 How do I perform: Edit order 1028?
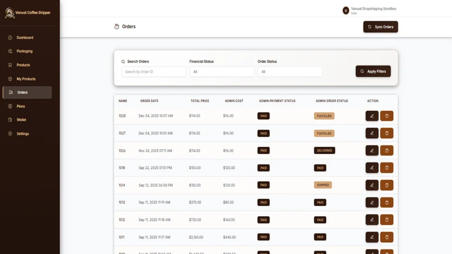372,116
